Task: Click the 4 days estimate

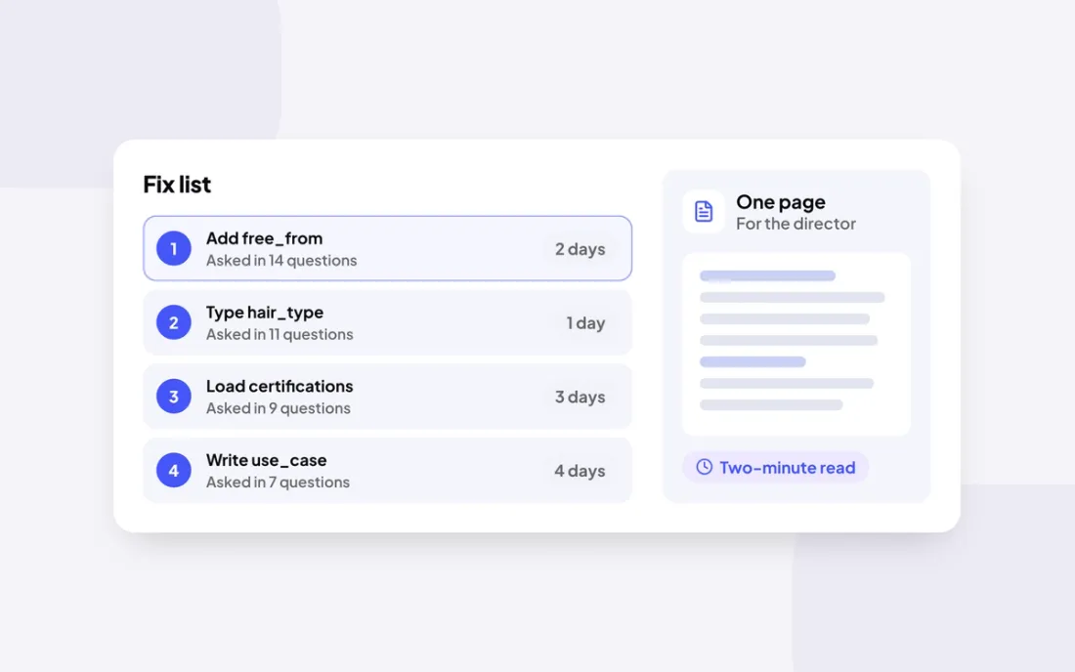Action: point(580,471)
